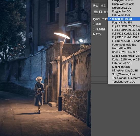Choose FallColors.look preset
The image size is (140, 136).
[x=124, y=15]
